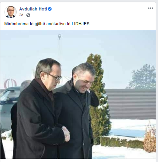Click the dried brown bush in the snow
The height and width of the screenshot is (162, 158).
150,138
